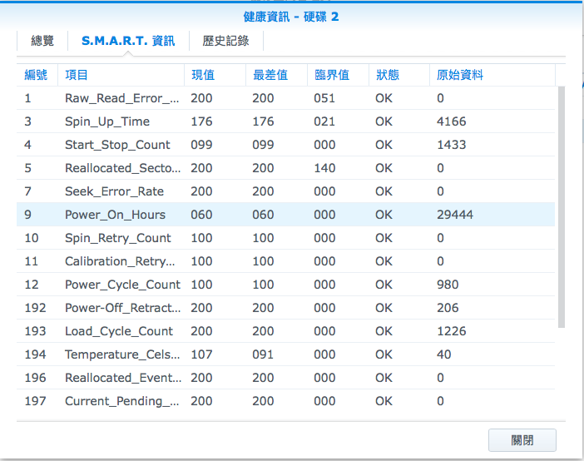The height and width of the screenshot is (461, 584).
Task: Click current value 060 for Power_On_Hours
Action: [x=201, y=215]
